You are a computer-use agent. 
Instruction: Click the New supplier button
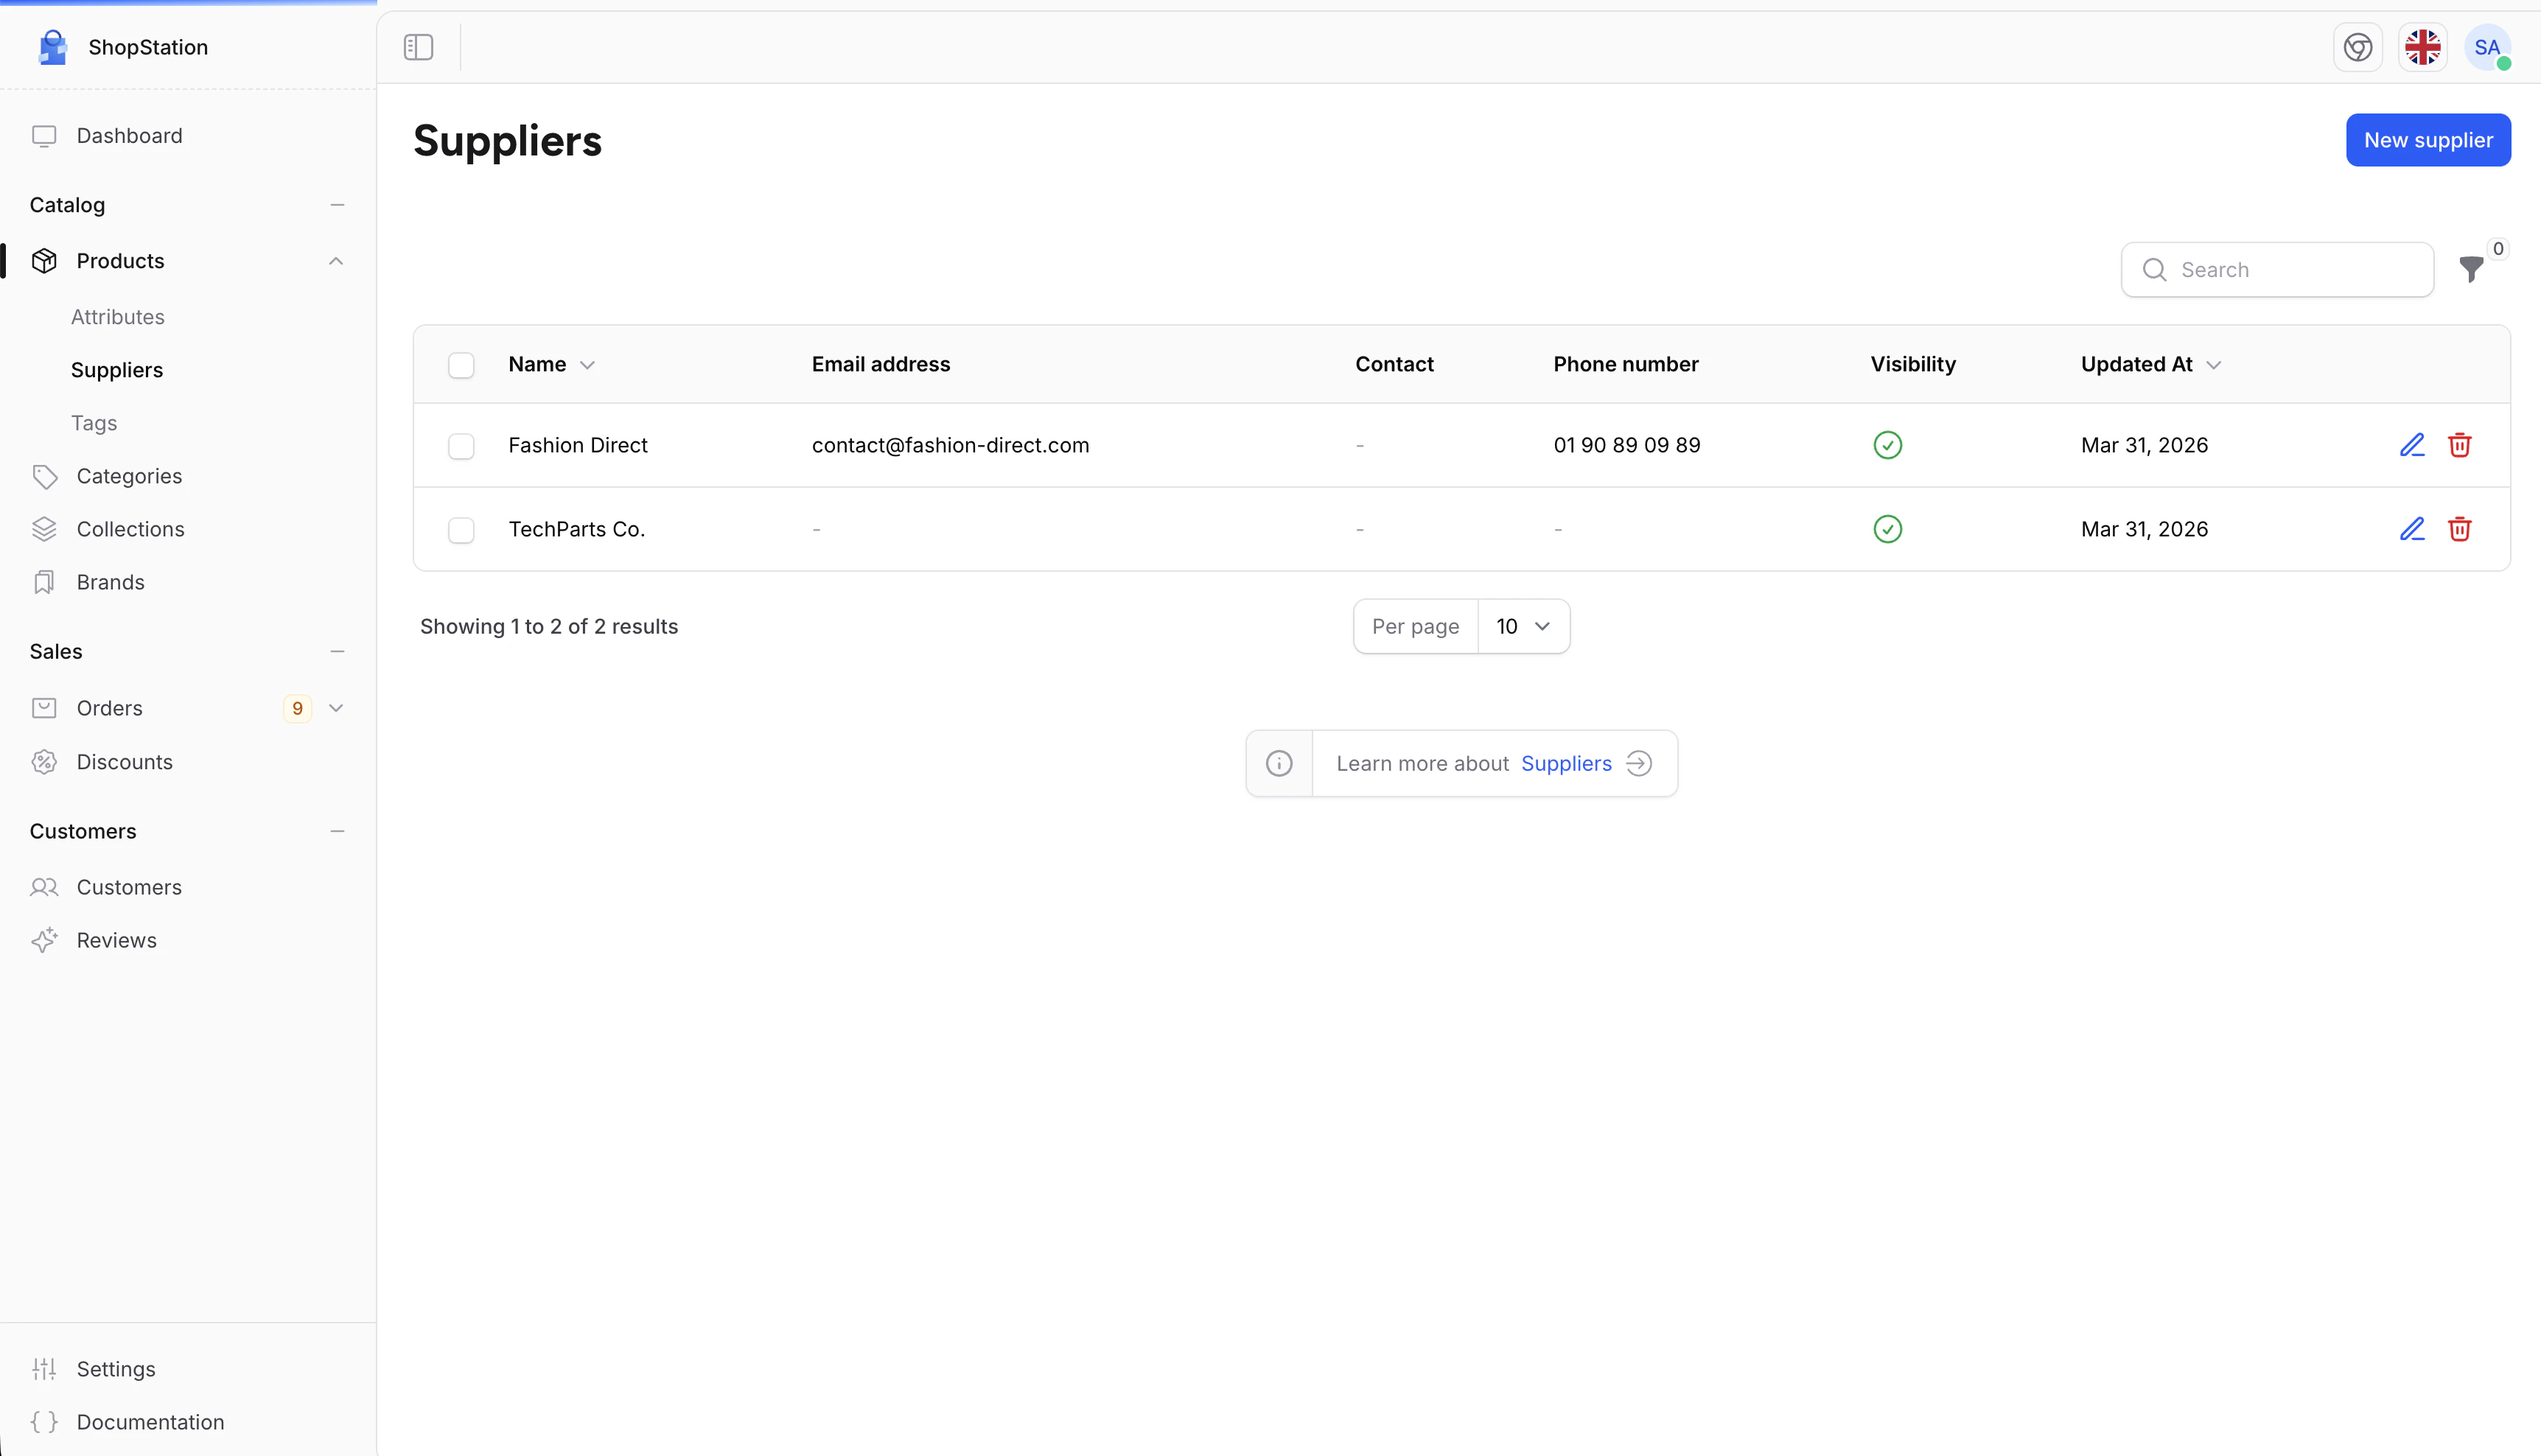[2427, 140]
